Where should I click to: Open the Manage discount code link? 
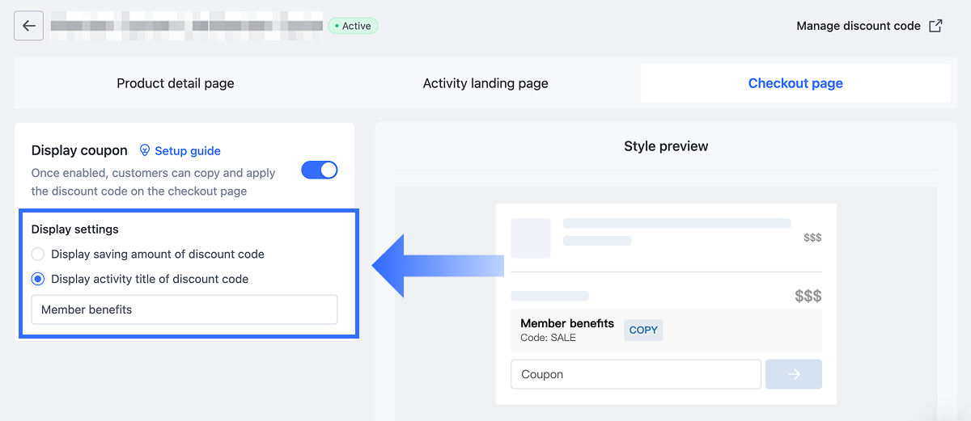[x=859, y=26]
